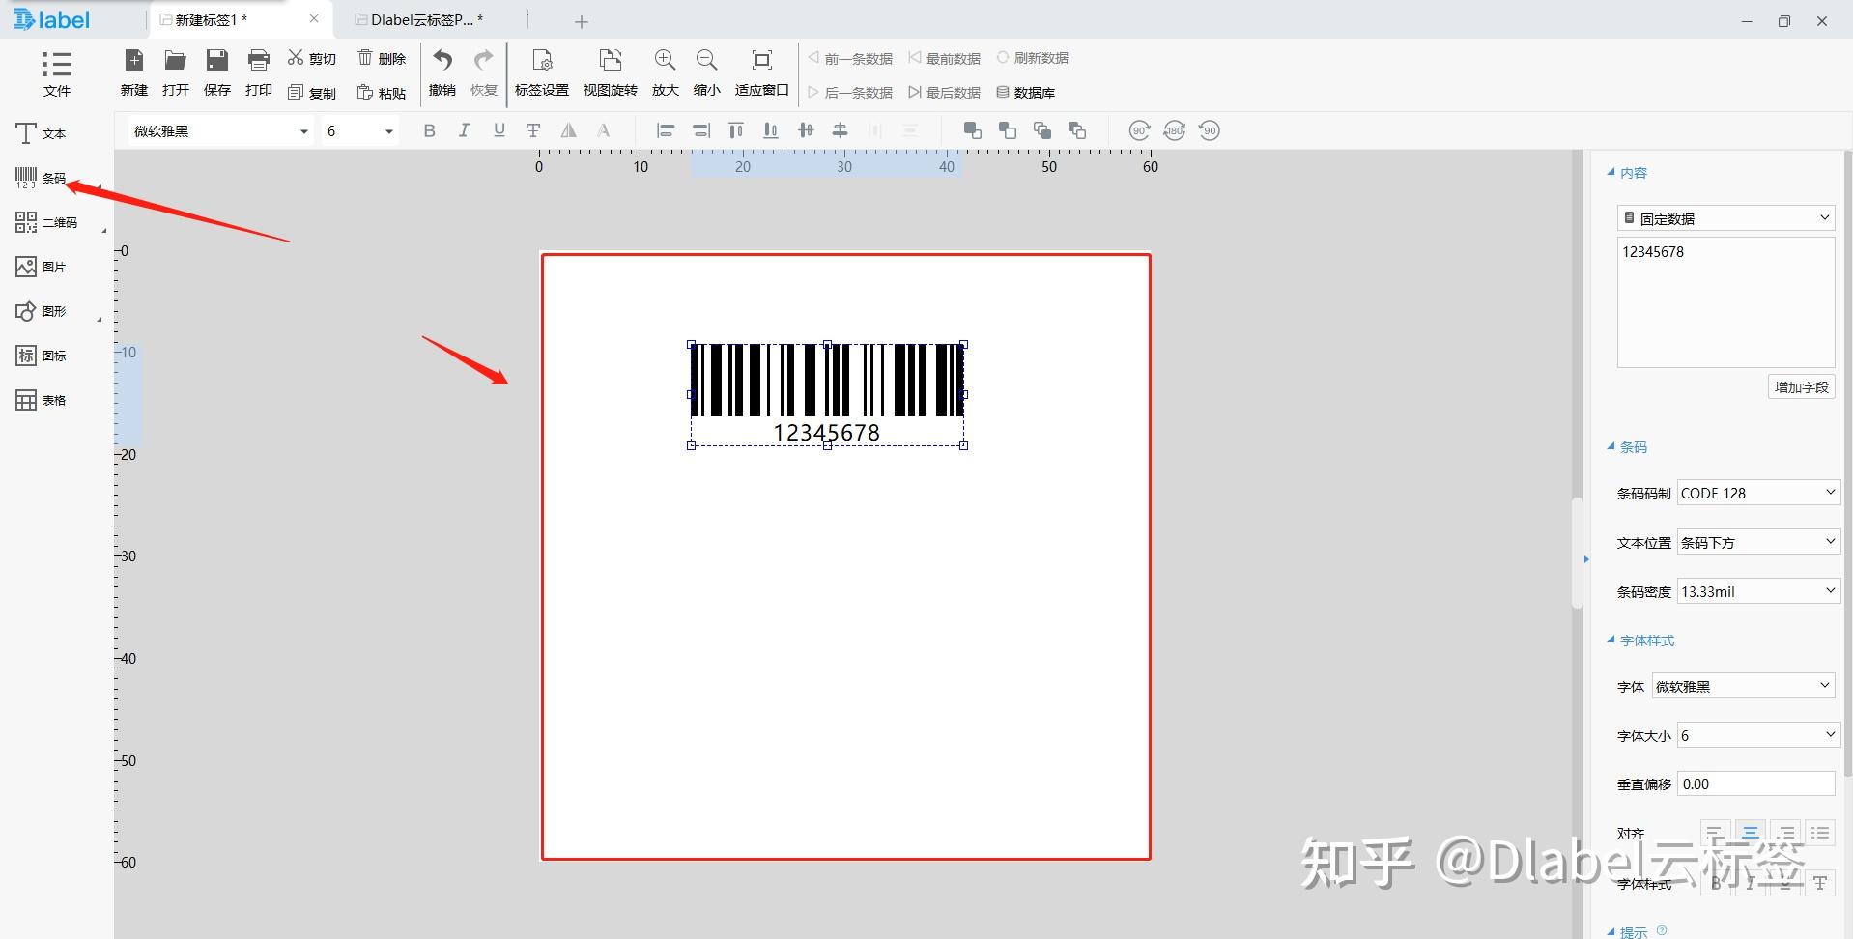Click the align top edges icon

pyautogui.click(x=736, y=130)
